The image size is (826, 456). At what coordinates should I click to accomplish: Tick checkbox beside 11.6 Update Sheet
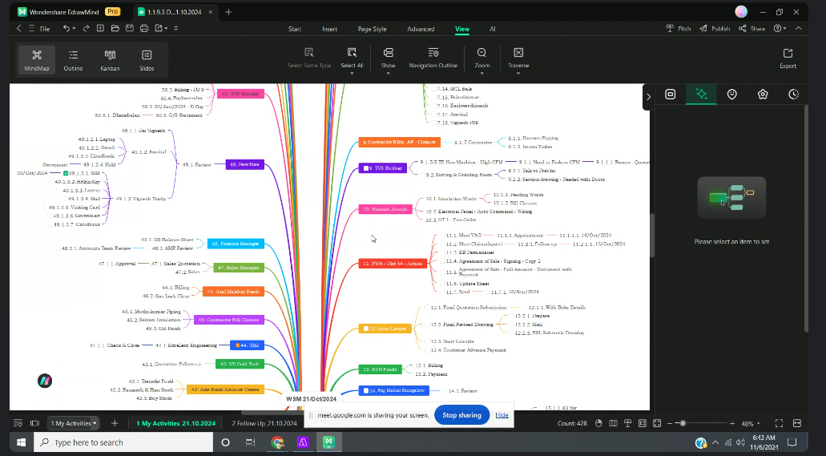pyautogui.click(x=442, y=284)
